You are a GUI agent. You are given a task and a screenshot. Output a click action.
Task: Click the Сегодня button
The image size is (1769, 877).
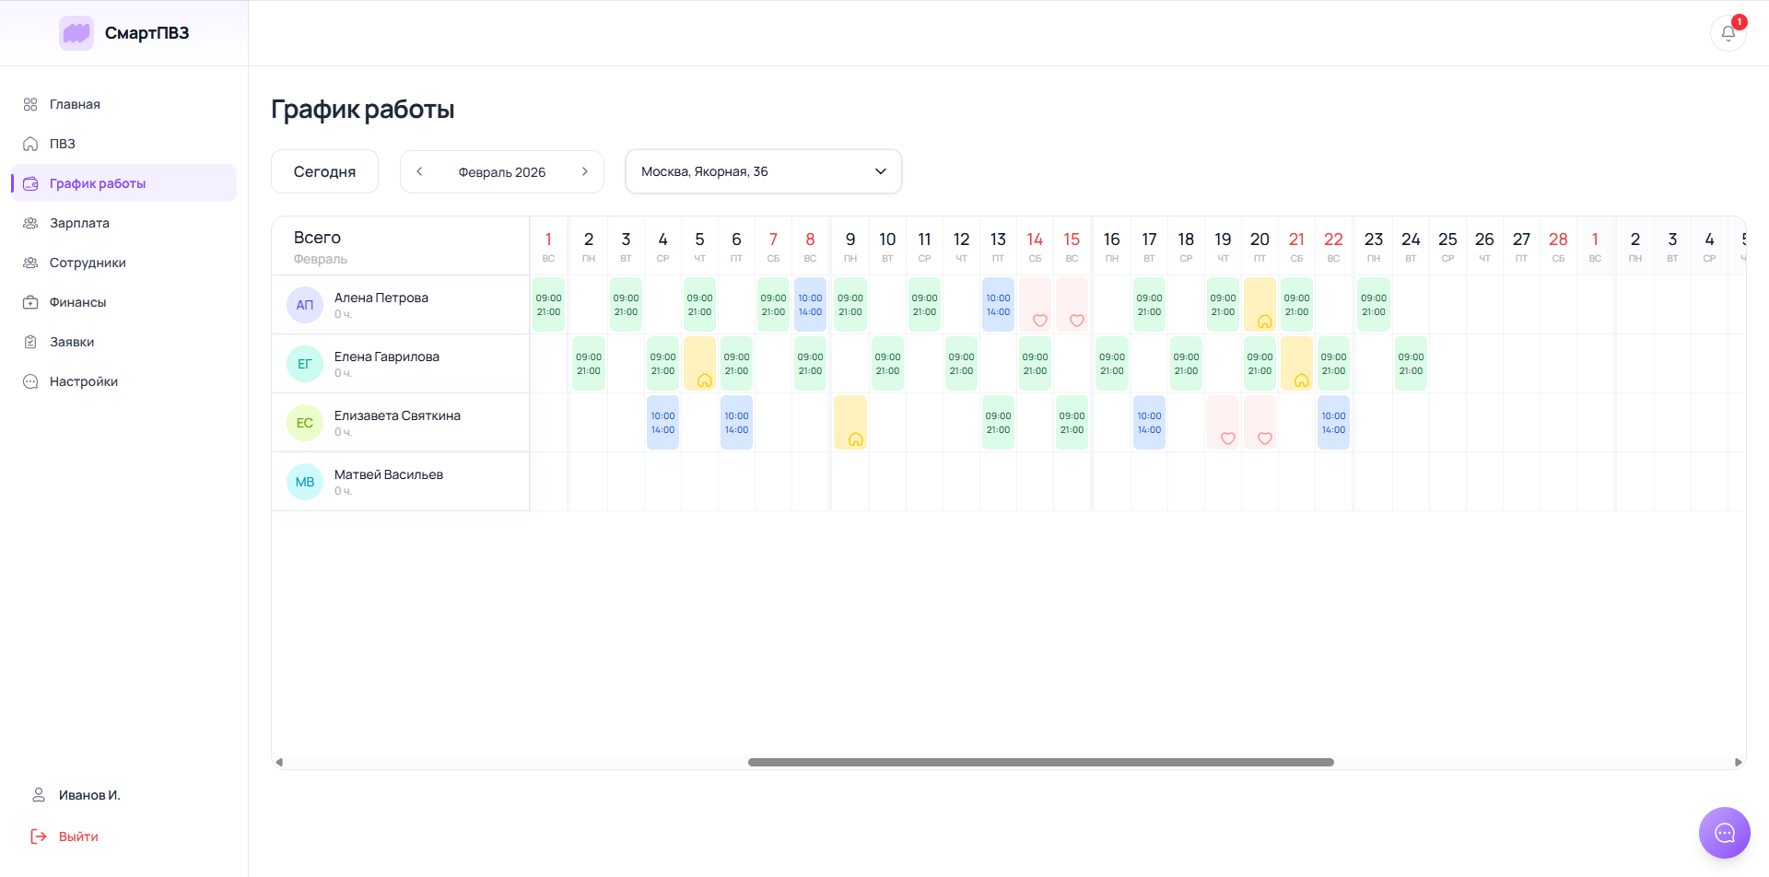[x=324, y=171]
